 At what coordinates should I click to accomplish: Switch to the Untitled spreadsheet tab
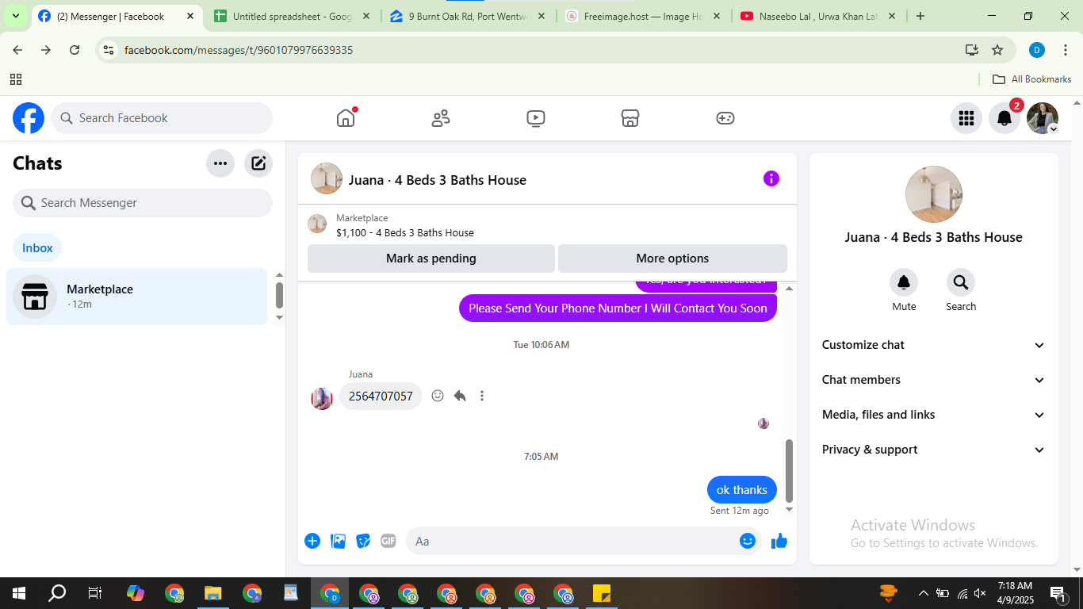click(293, 16)
